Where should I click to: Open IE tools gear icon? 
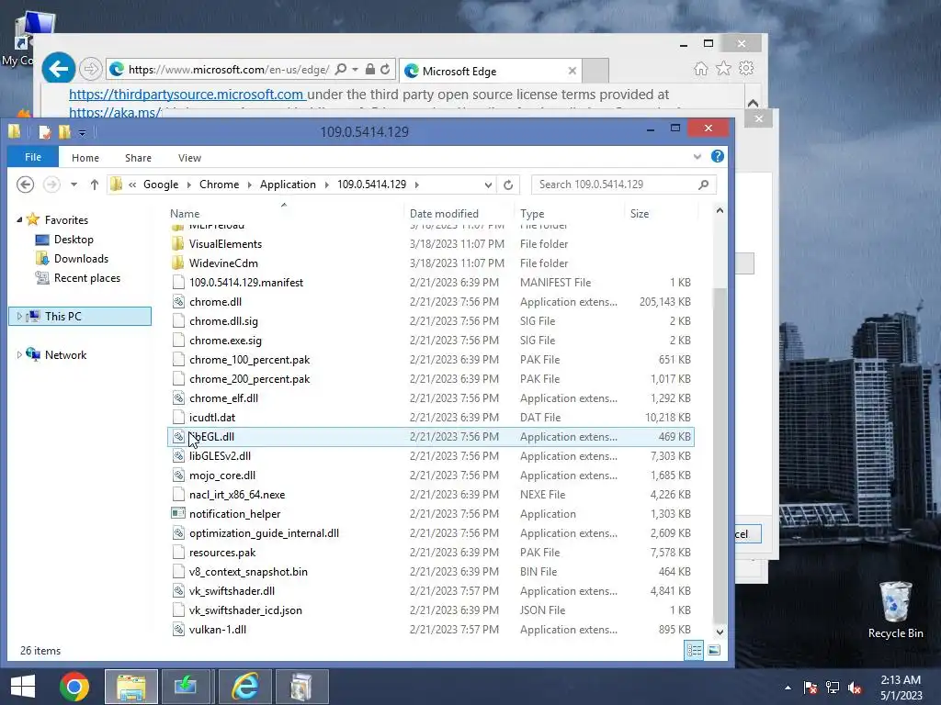[x=746, y=68]
